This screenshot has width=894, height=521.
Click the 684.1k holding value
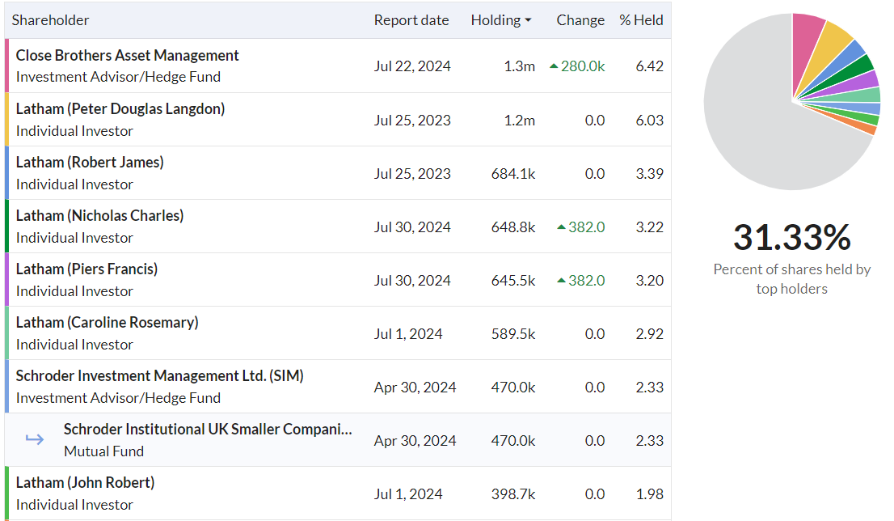tap(513, 173)
